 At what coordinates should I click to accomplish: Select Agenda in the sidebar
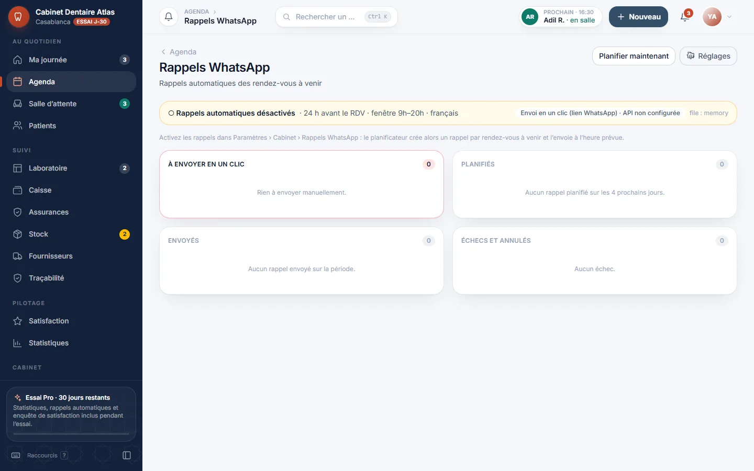(x=71, y=82)
